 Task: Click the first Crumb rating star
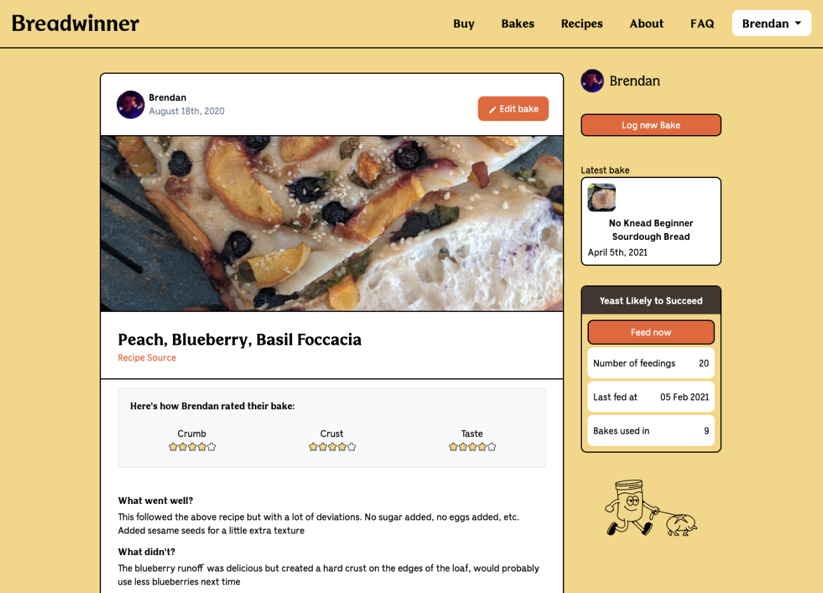[173, 447]
